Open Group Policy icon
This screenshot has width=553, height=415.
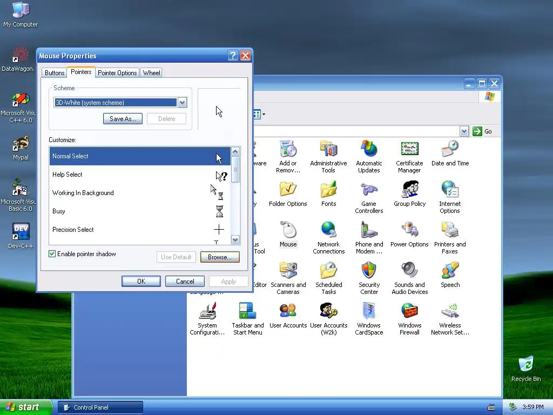pyautogui.click(x=409, y=194)
